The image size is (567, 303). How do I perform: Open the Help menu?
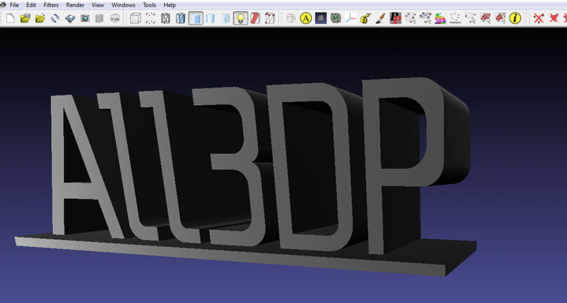click(169, 5)
